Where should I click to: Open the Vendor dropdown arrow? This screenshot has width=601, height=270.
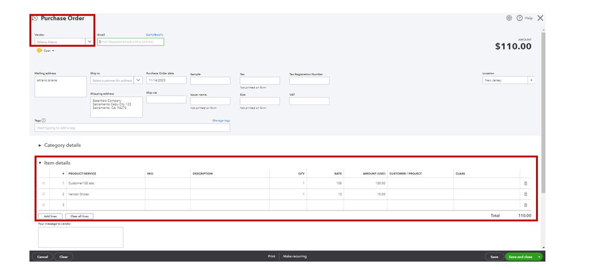pos(90,41)
